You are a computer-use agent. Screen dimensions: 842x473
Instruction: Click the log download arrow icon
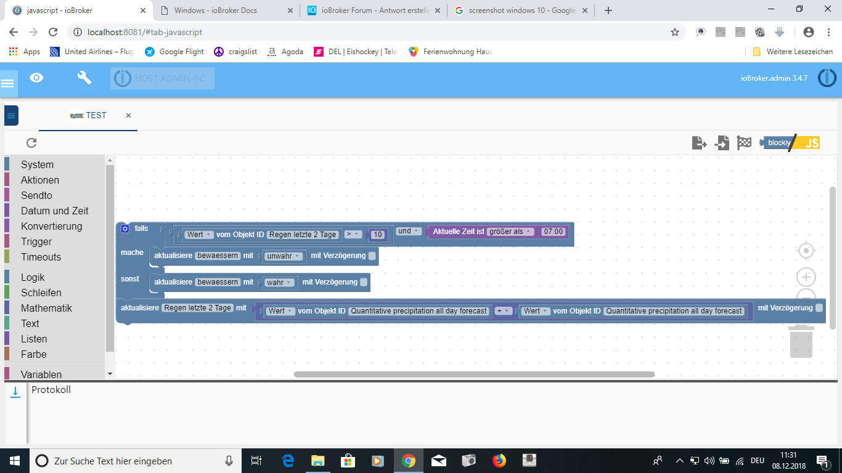tap(15, 392)
